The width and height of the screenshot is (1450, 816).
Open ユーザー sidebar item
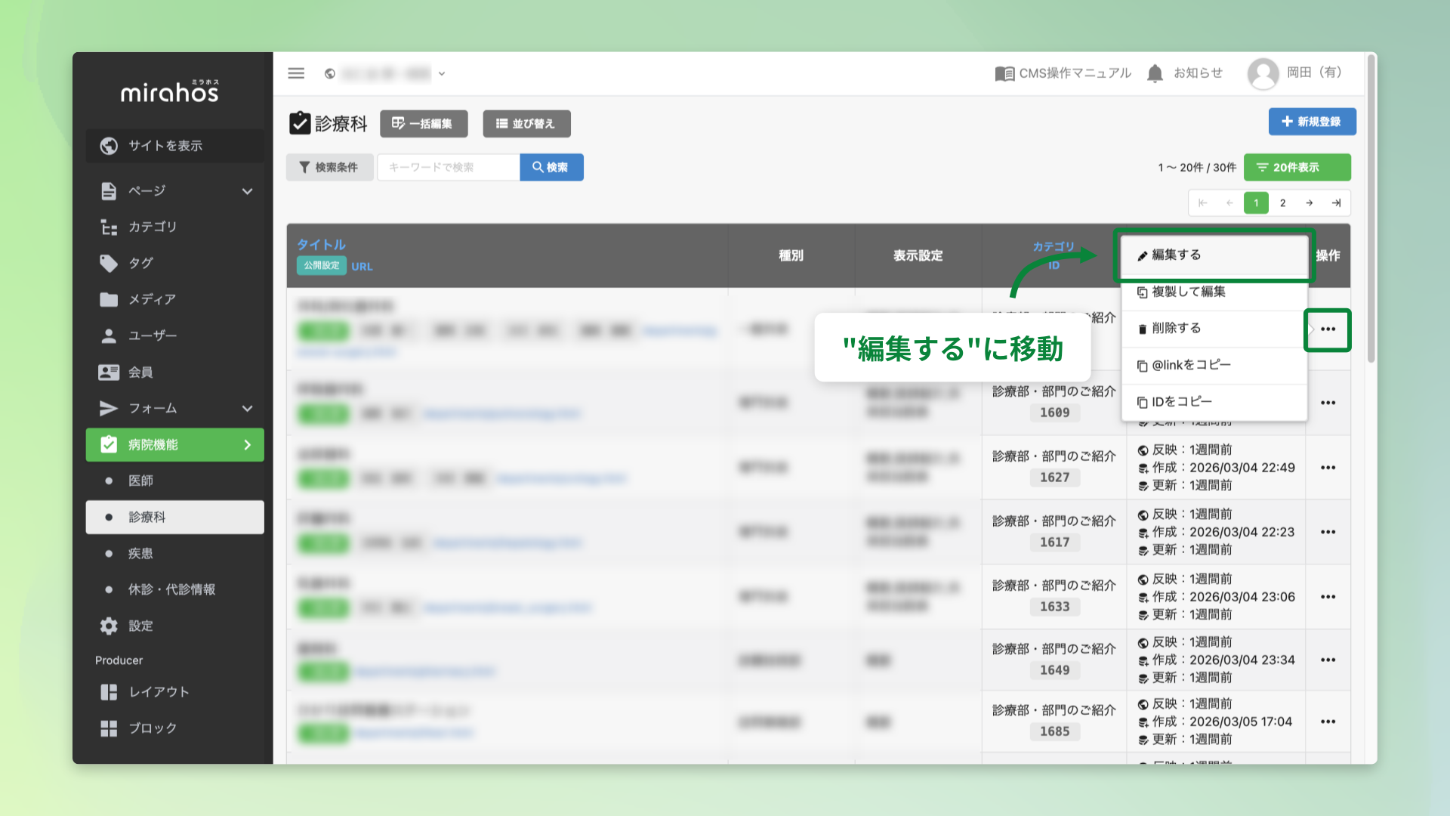click(x=175, y=335)
